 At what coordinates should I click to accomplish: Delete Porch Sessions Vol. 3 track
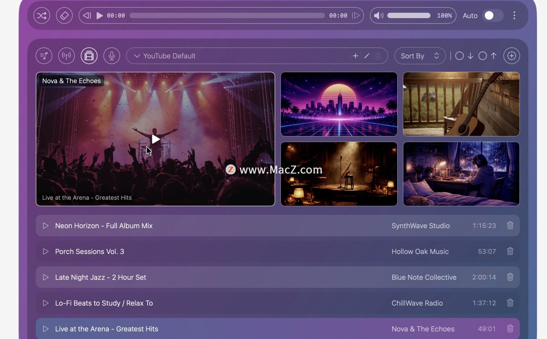pyautogui.click(x=510, y=251)
